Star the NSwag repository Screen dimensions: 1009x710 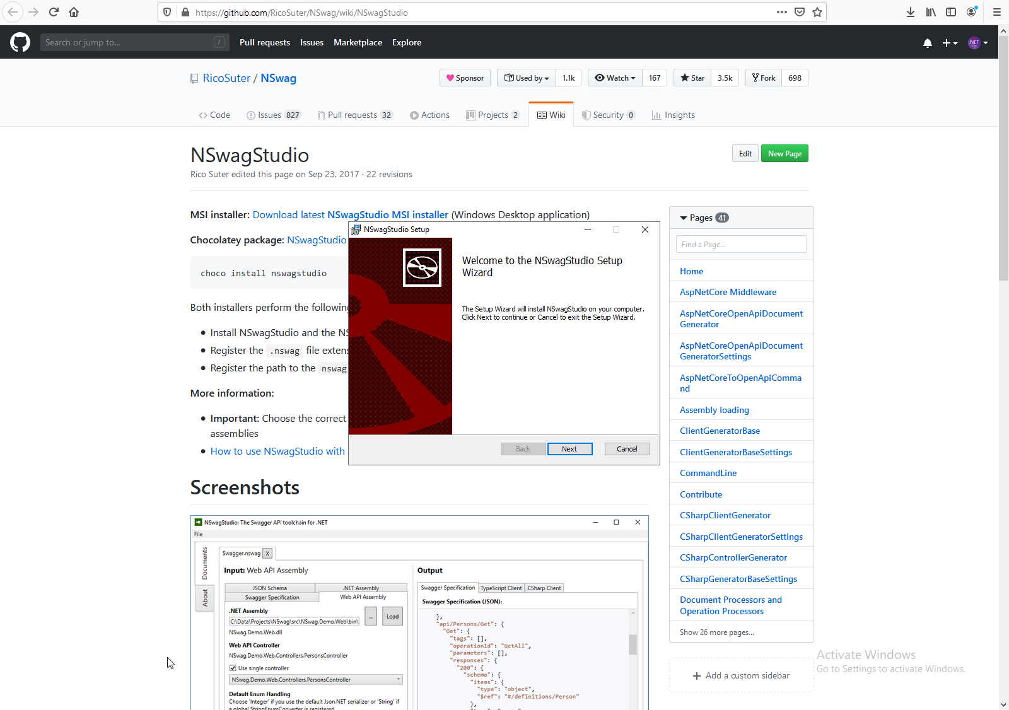(x=692, y=78)
